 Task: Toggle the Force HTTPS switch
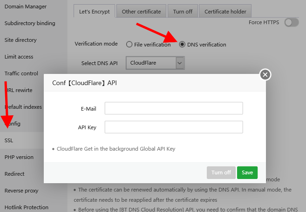coord(292,22)
